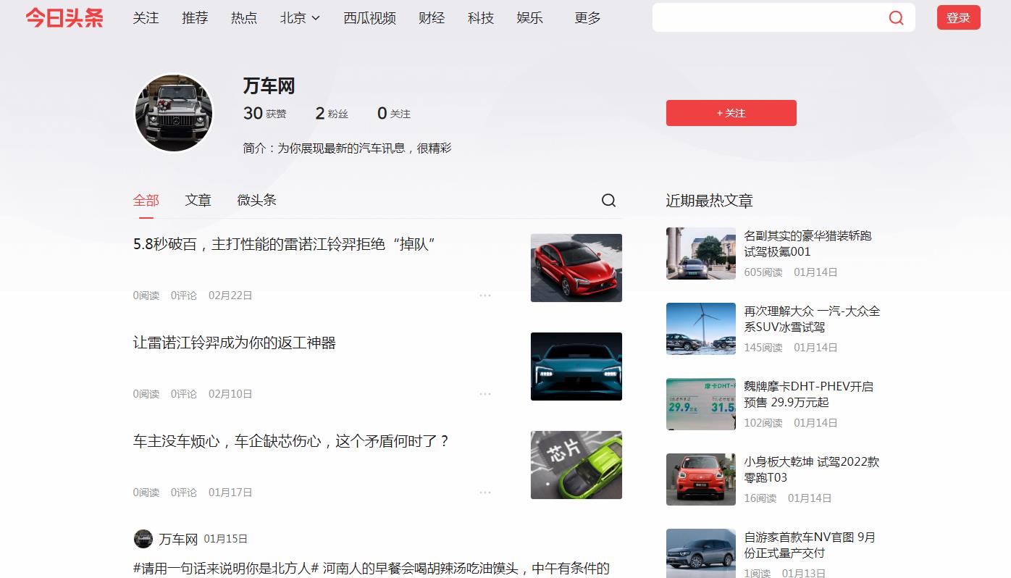The image size is (1011, 578).
Task: Expand the 北京 city dropdown
Action: click(300, 18)
